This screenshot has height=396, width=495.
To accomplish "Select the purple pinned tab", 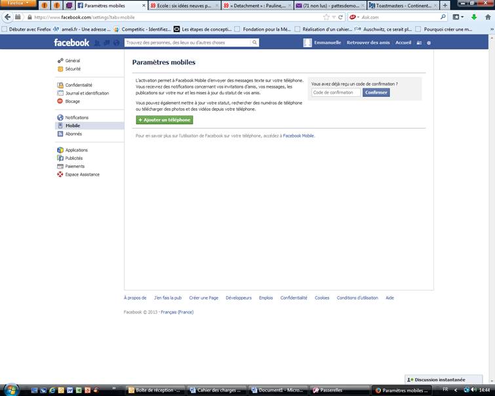I will click(x=69, y=5).
